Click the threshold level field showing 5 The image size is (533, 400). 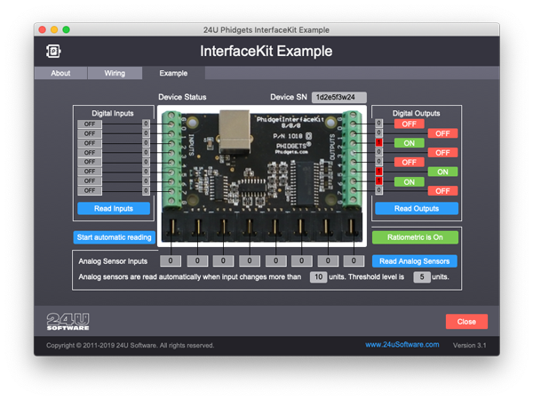pos(422,276)
